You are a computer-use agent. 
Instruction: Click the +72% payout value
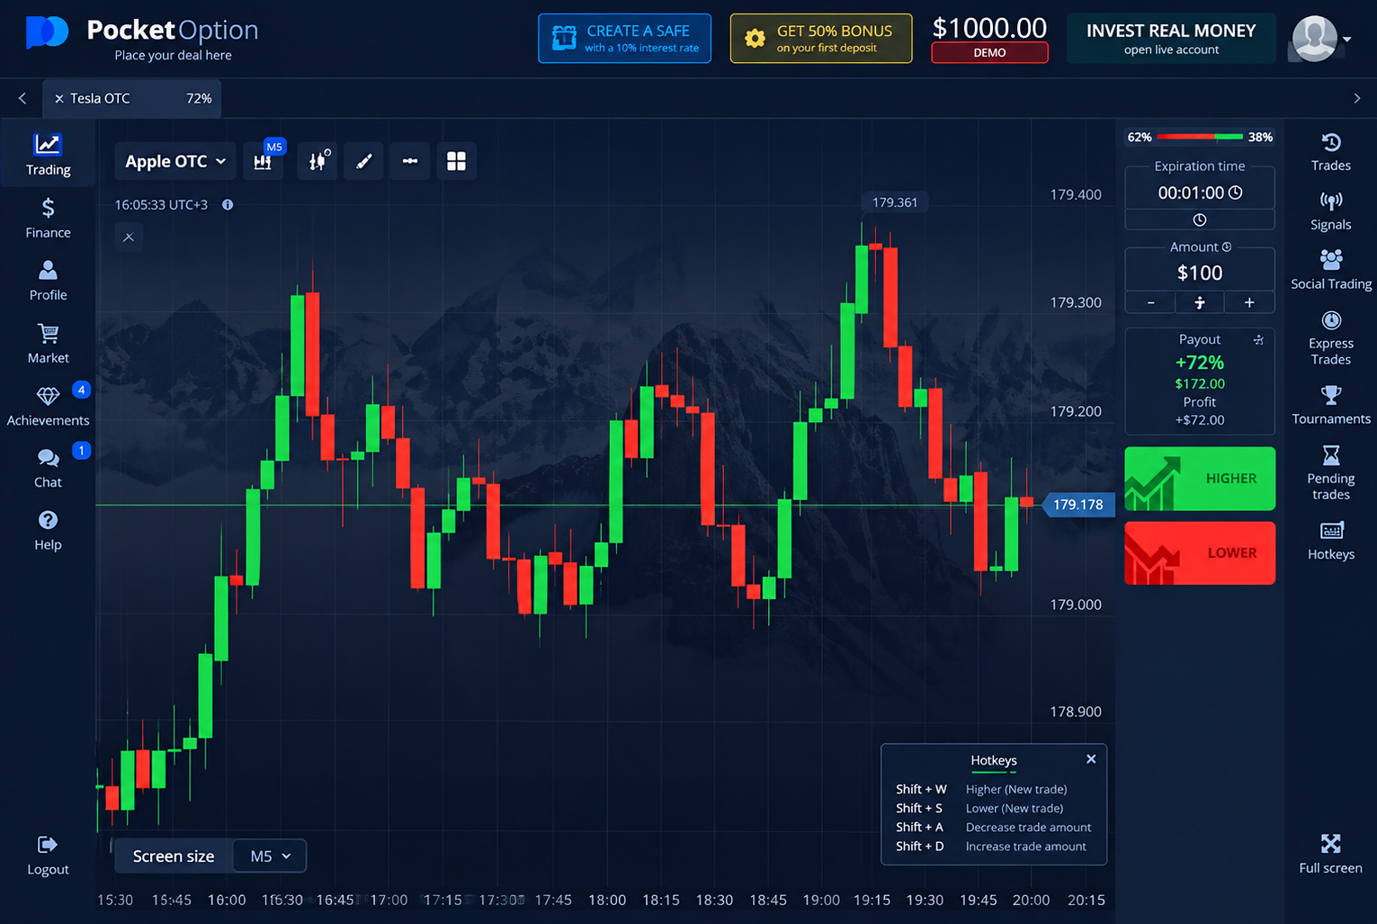tap(1199, 363)
